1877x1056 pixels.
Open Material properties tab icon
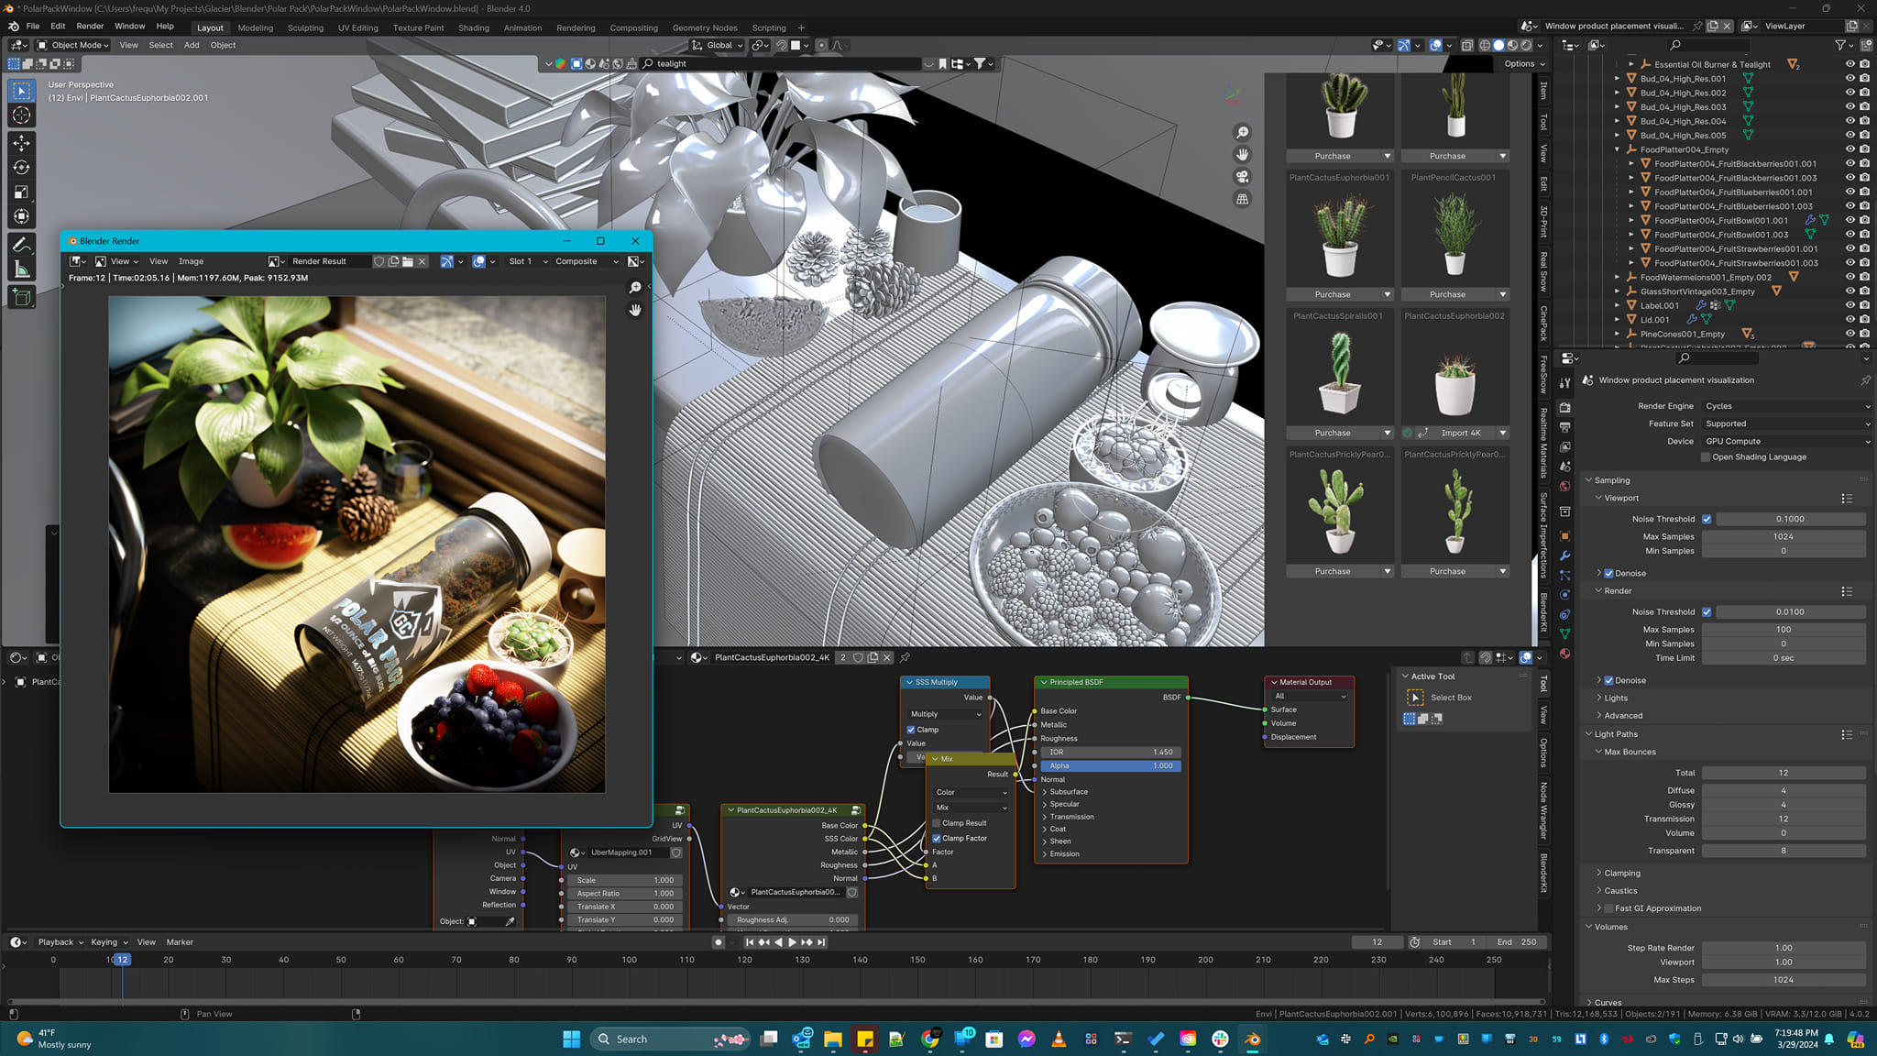coord(1565,654)
